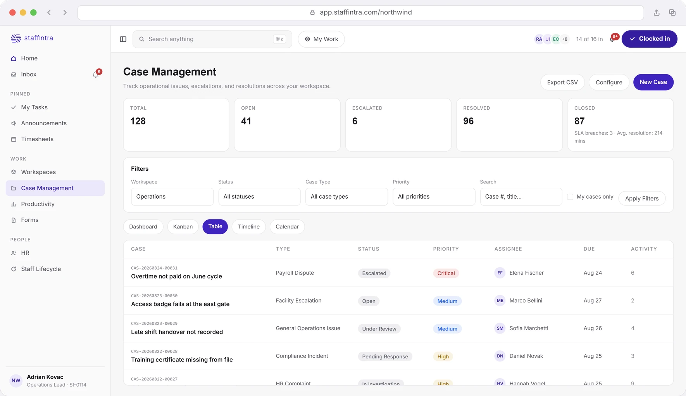Open Productivity chart icon in sidebar
Screen dimensions: 686x396
[x=14, y=204]
